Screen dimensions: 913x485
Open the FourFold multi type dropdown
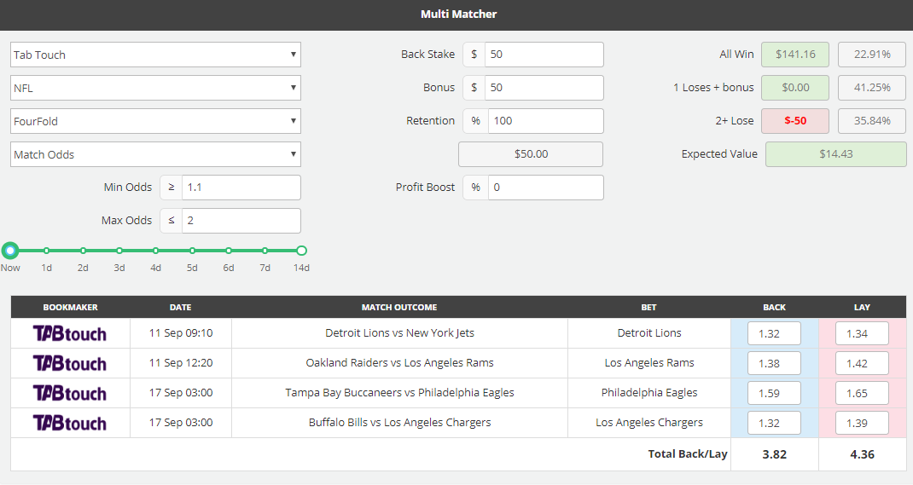click(x=155, y=121)
